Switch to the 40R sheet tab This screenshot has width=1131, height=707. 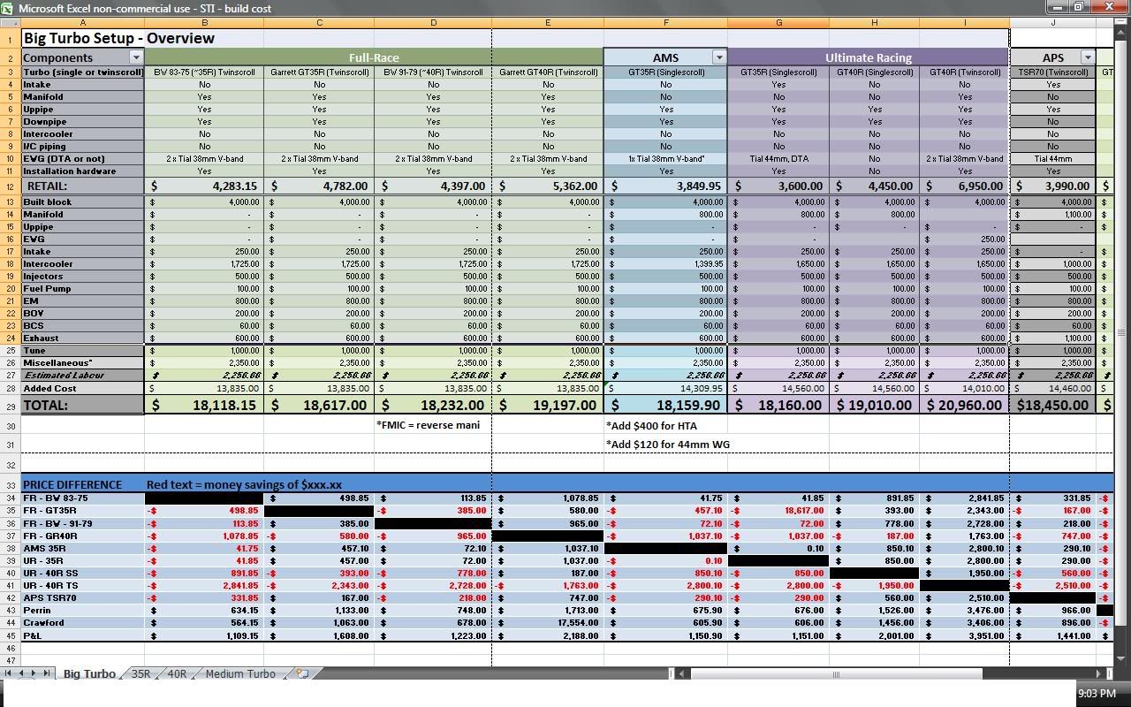(x=177, y=673)
